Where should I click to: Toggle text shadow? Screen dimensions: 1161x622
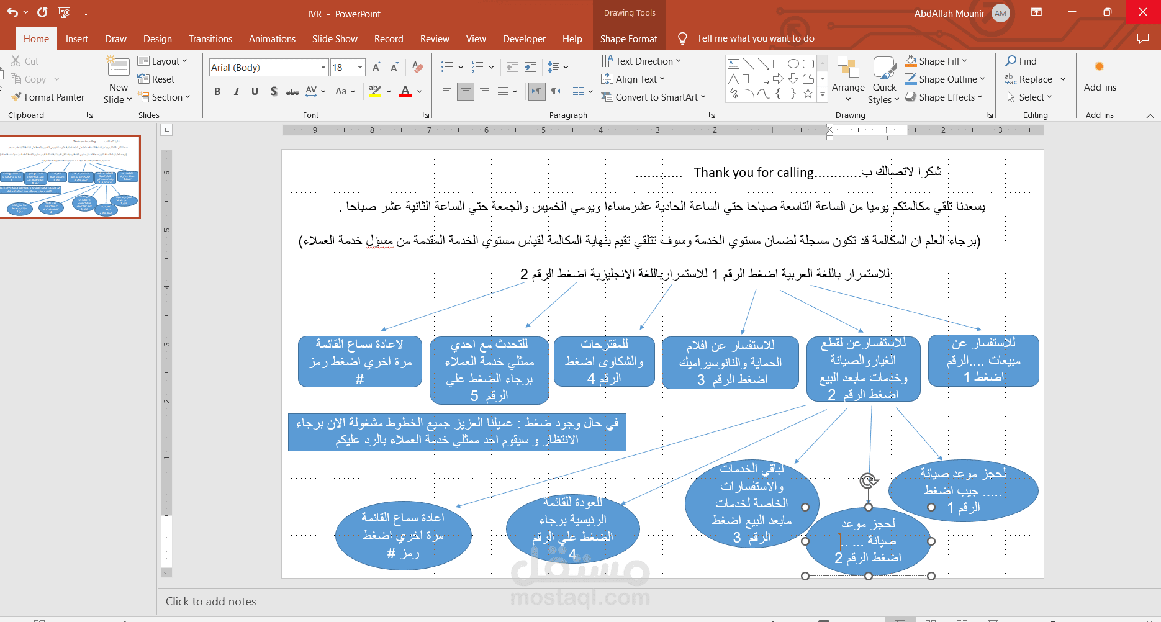(274, 91)
